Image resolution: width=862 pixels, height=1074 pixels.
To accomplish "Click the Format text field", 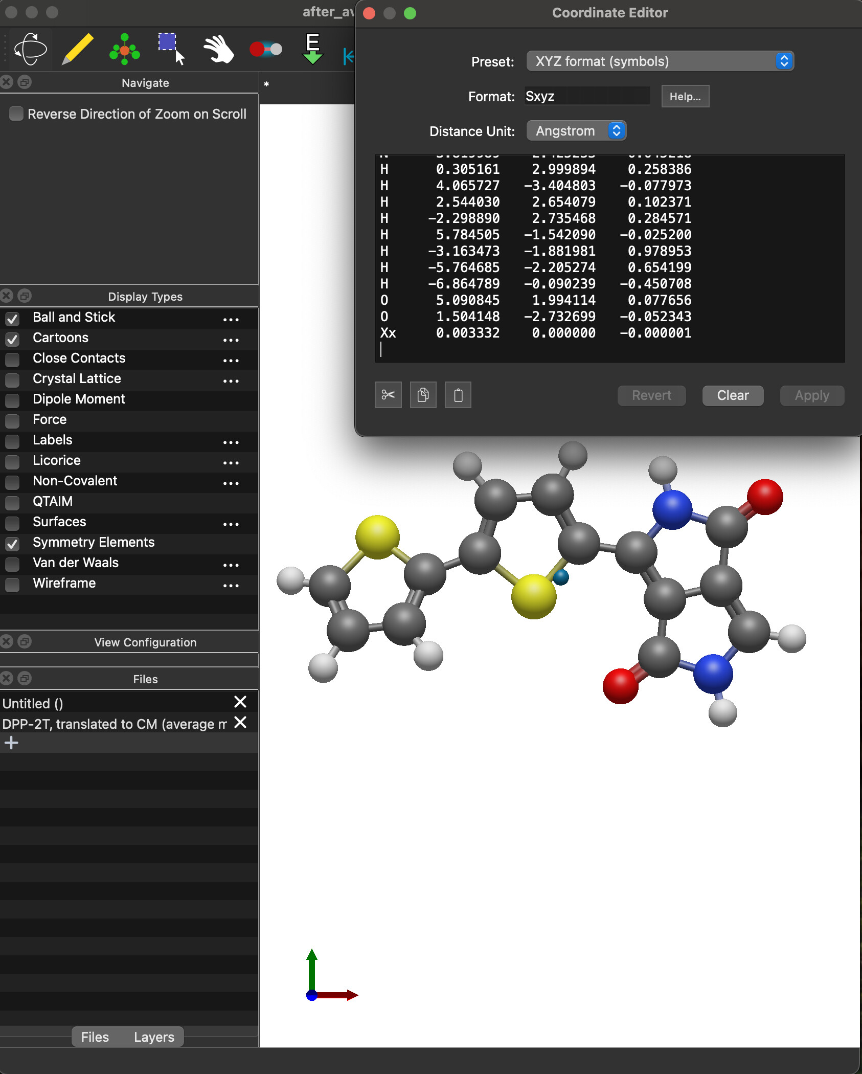I will tap(587, 96).
